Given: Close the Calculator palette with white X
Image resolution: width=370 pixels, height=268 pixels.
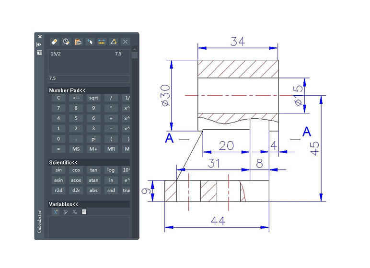Looking at the screenshot, I should pyautogui.click(x=40, y=37).
